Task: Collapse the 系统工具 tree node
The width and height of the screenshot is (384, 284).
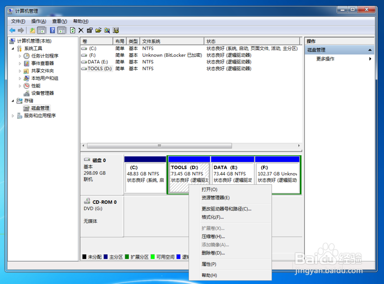Action: 13,48
